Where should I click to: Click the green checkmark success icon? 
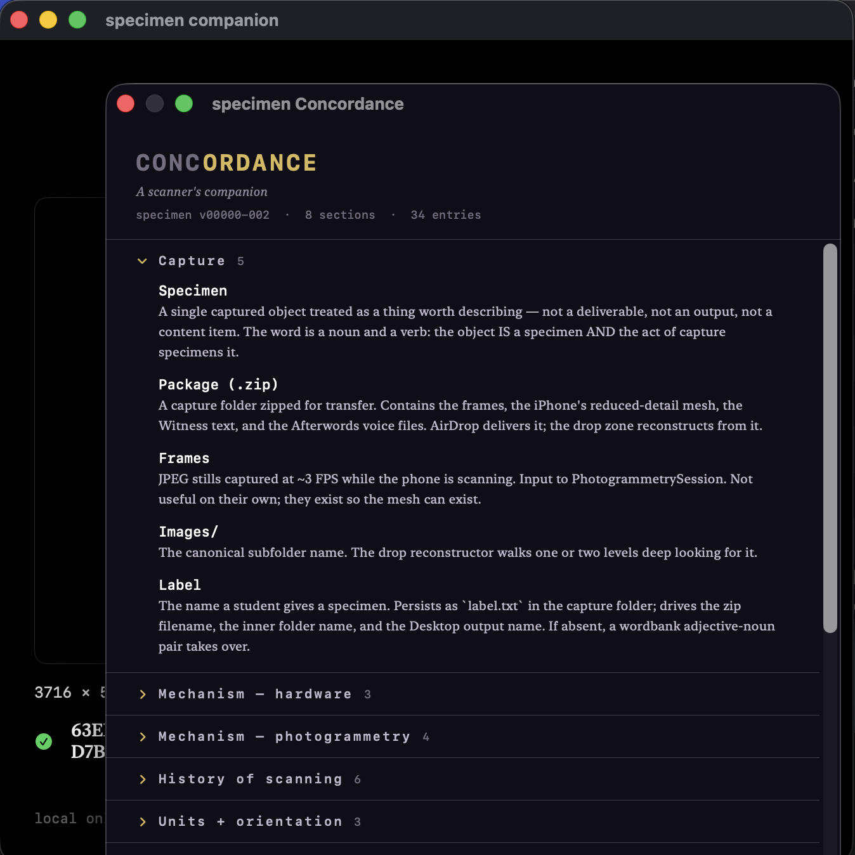click(44, 741)
